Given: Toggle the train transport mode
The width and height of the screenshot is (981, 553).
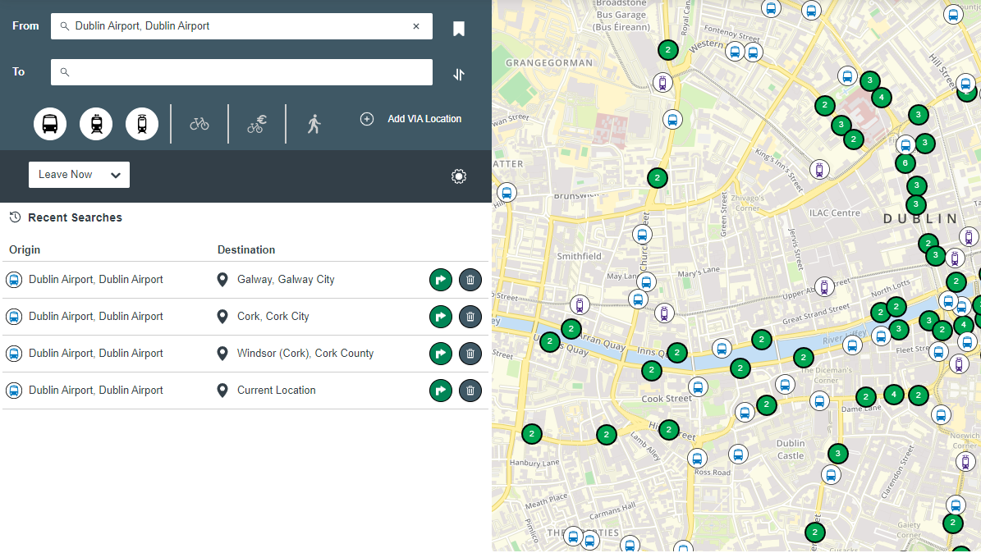Looking at the screenshot, I should (96, 124).
